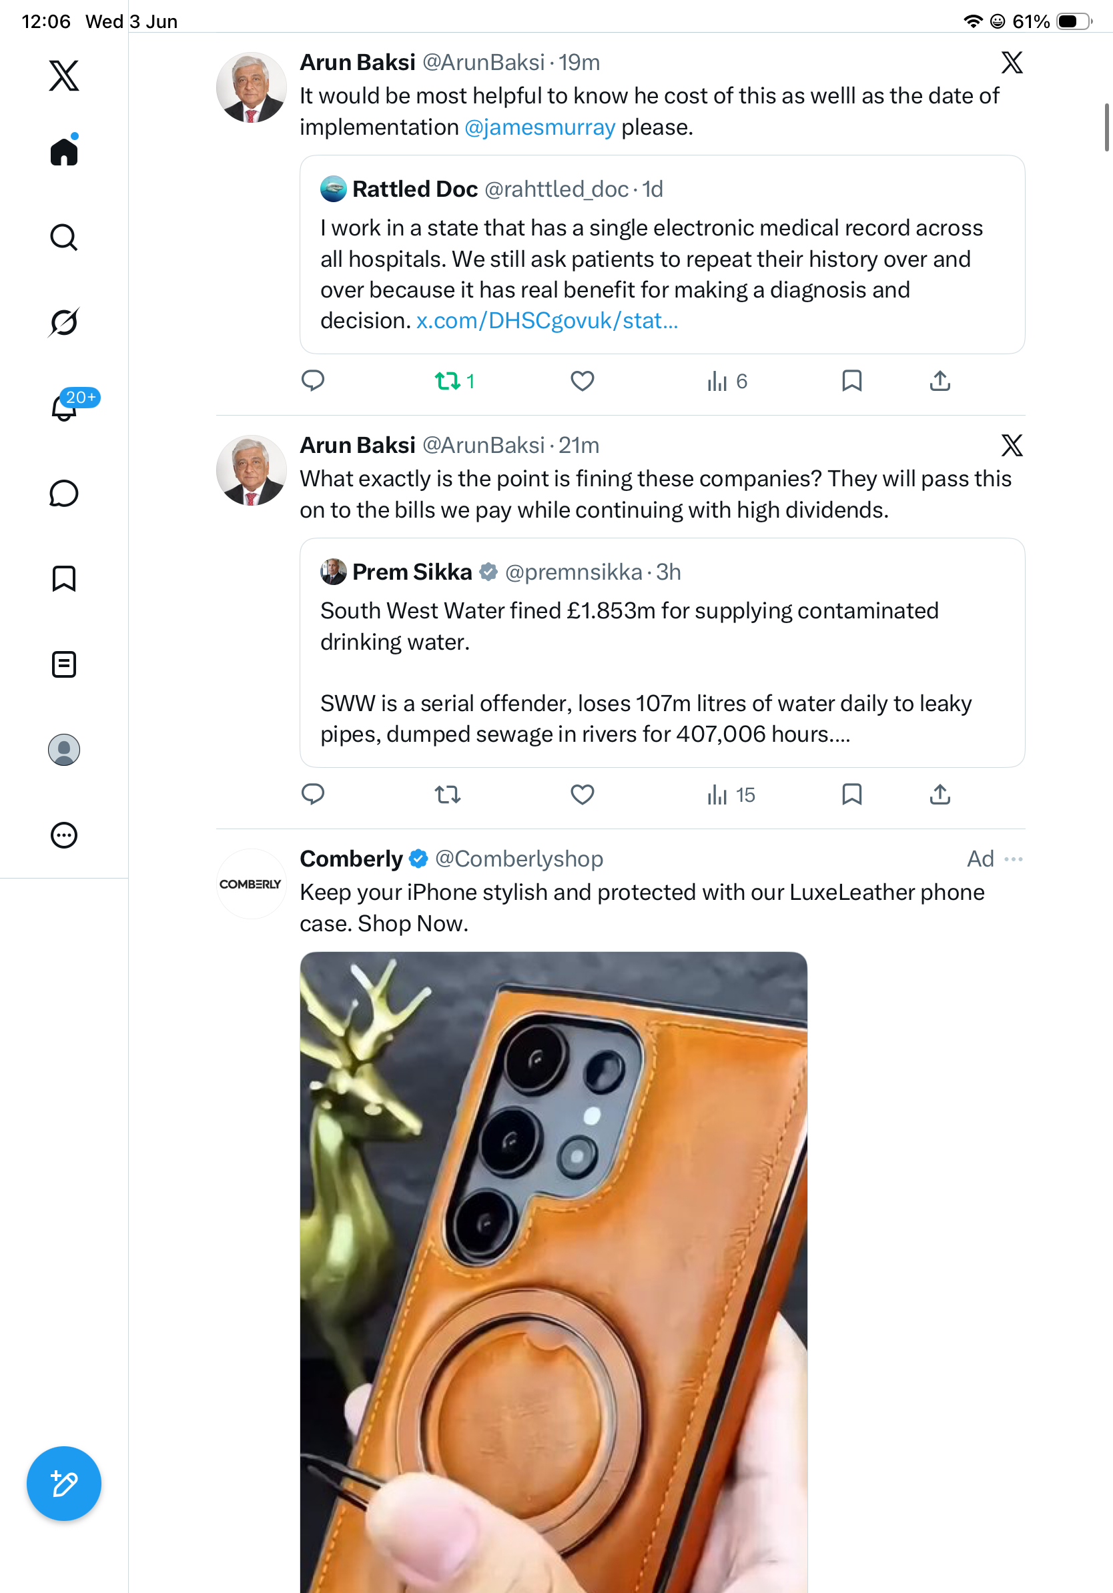Open Profile icon in sidebar
Screen dimensions: 1113x1593
click(64, 750)
